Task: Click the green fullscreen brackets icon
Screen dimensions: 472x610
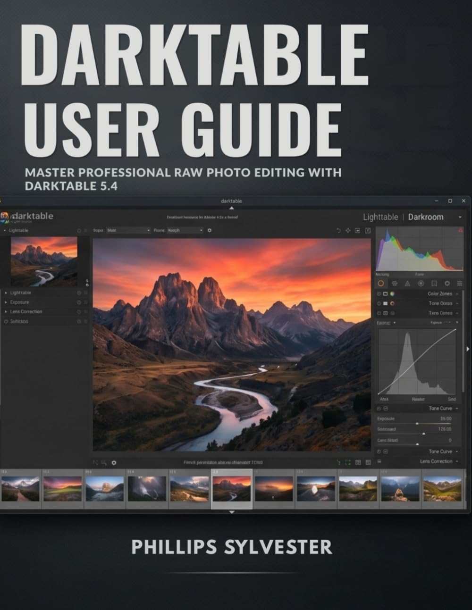Action: point(348,463)
